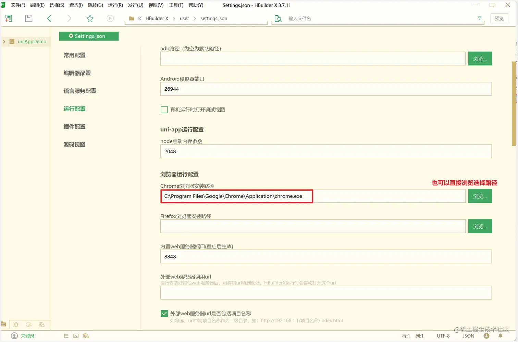The height and width of the screenshot is (342, 518).
Task: Select 运行配置 settings section
Action: (x=74, y=109)
